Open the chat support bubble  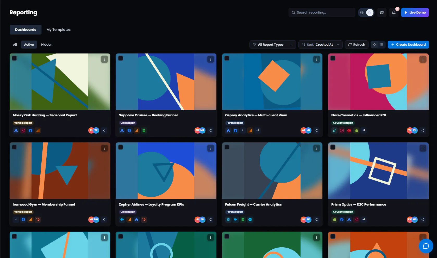point(426,246)
